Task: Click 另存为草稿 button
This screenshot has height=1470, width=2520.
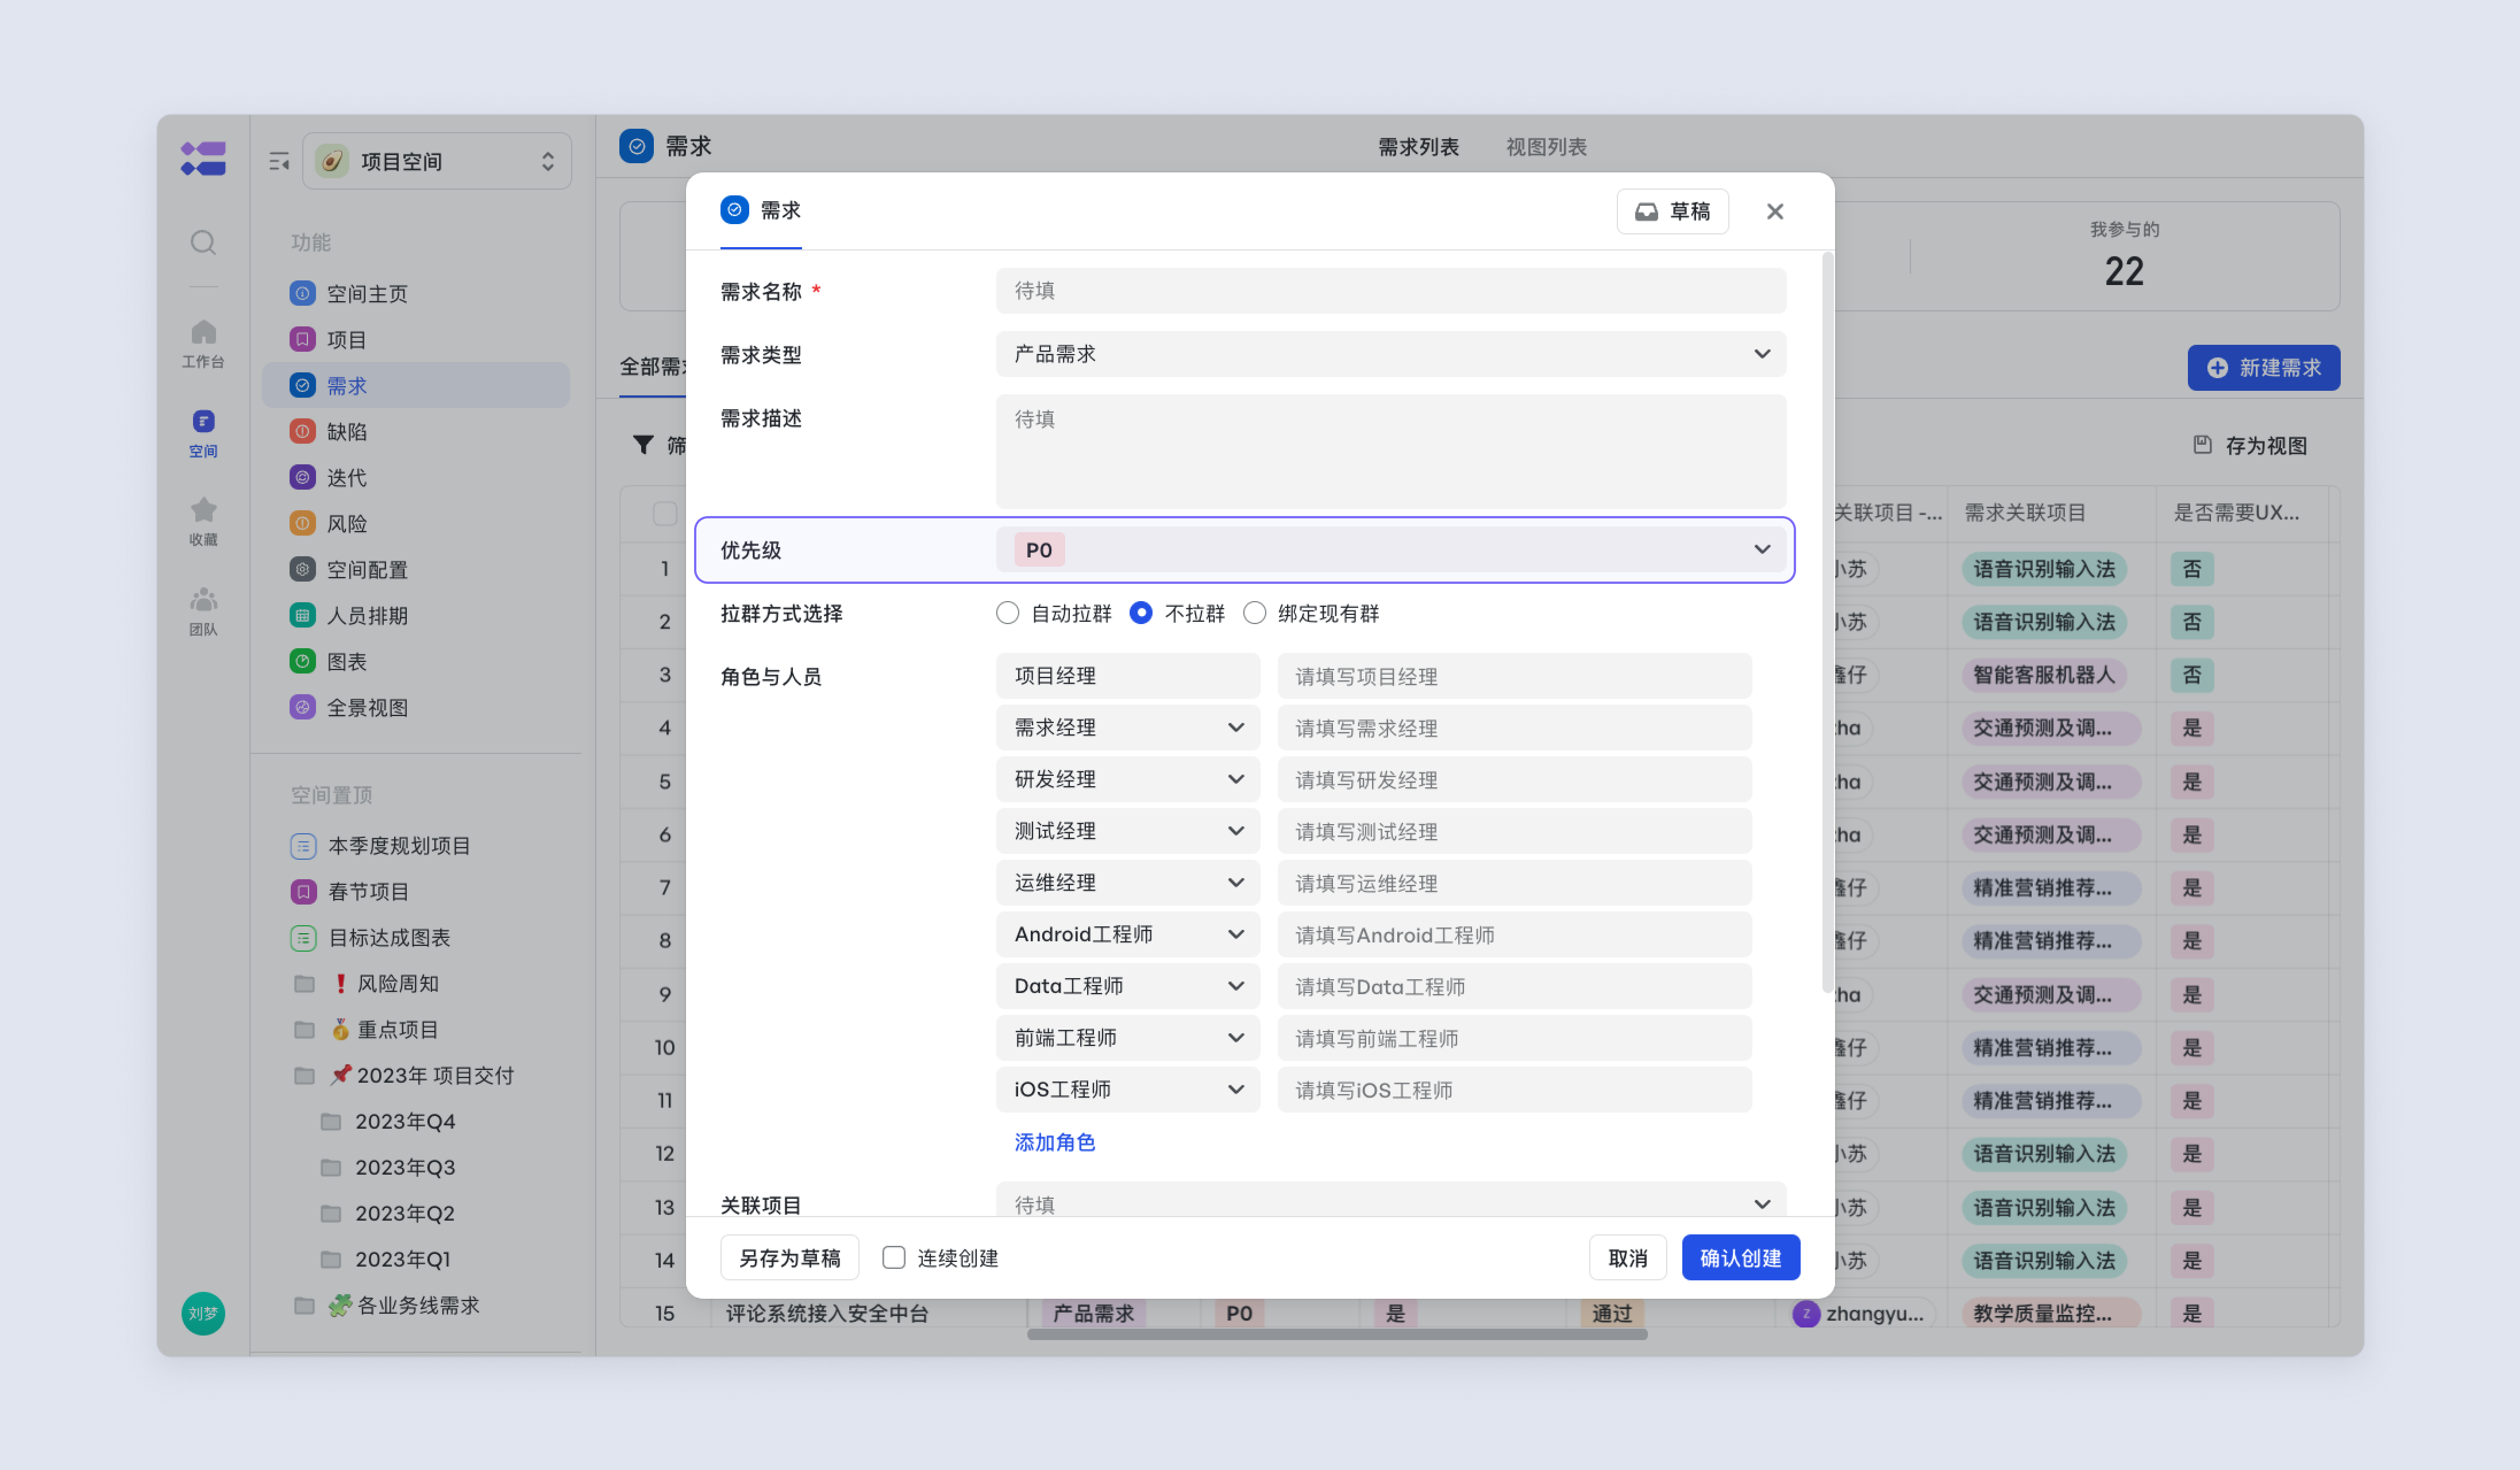Action: (789, 1257)
